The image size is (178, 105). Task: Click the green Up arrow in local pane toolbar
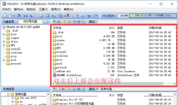[x=54, y=89]
